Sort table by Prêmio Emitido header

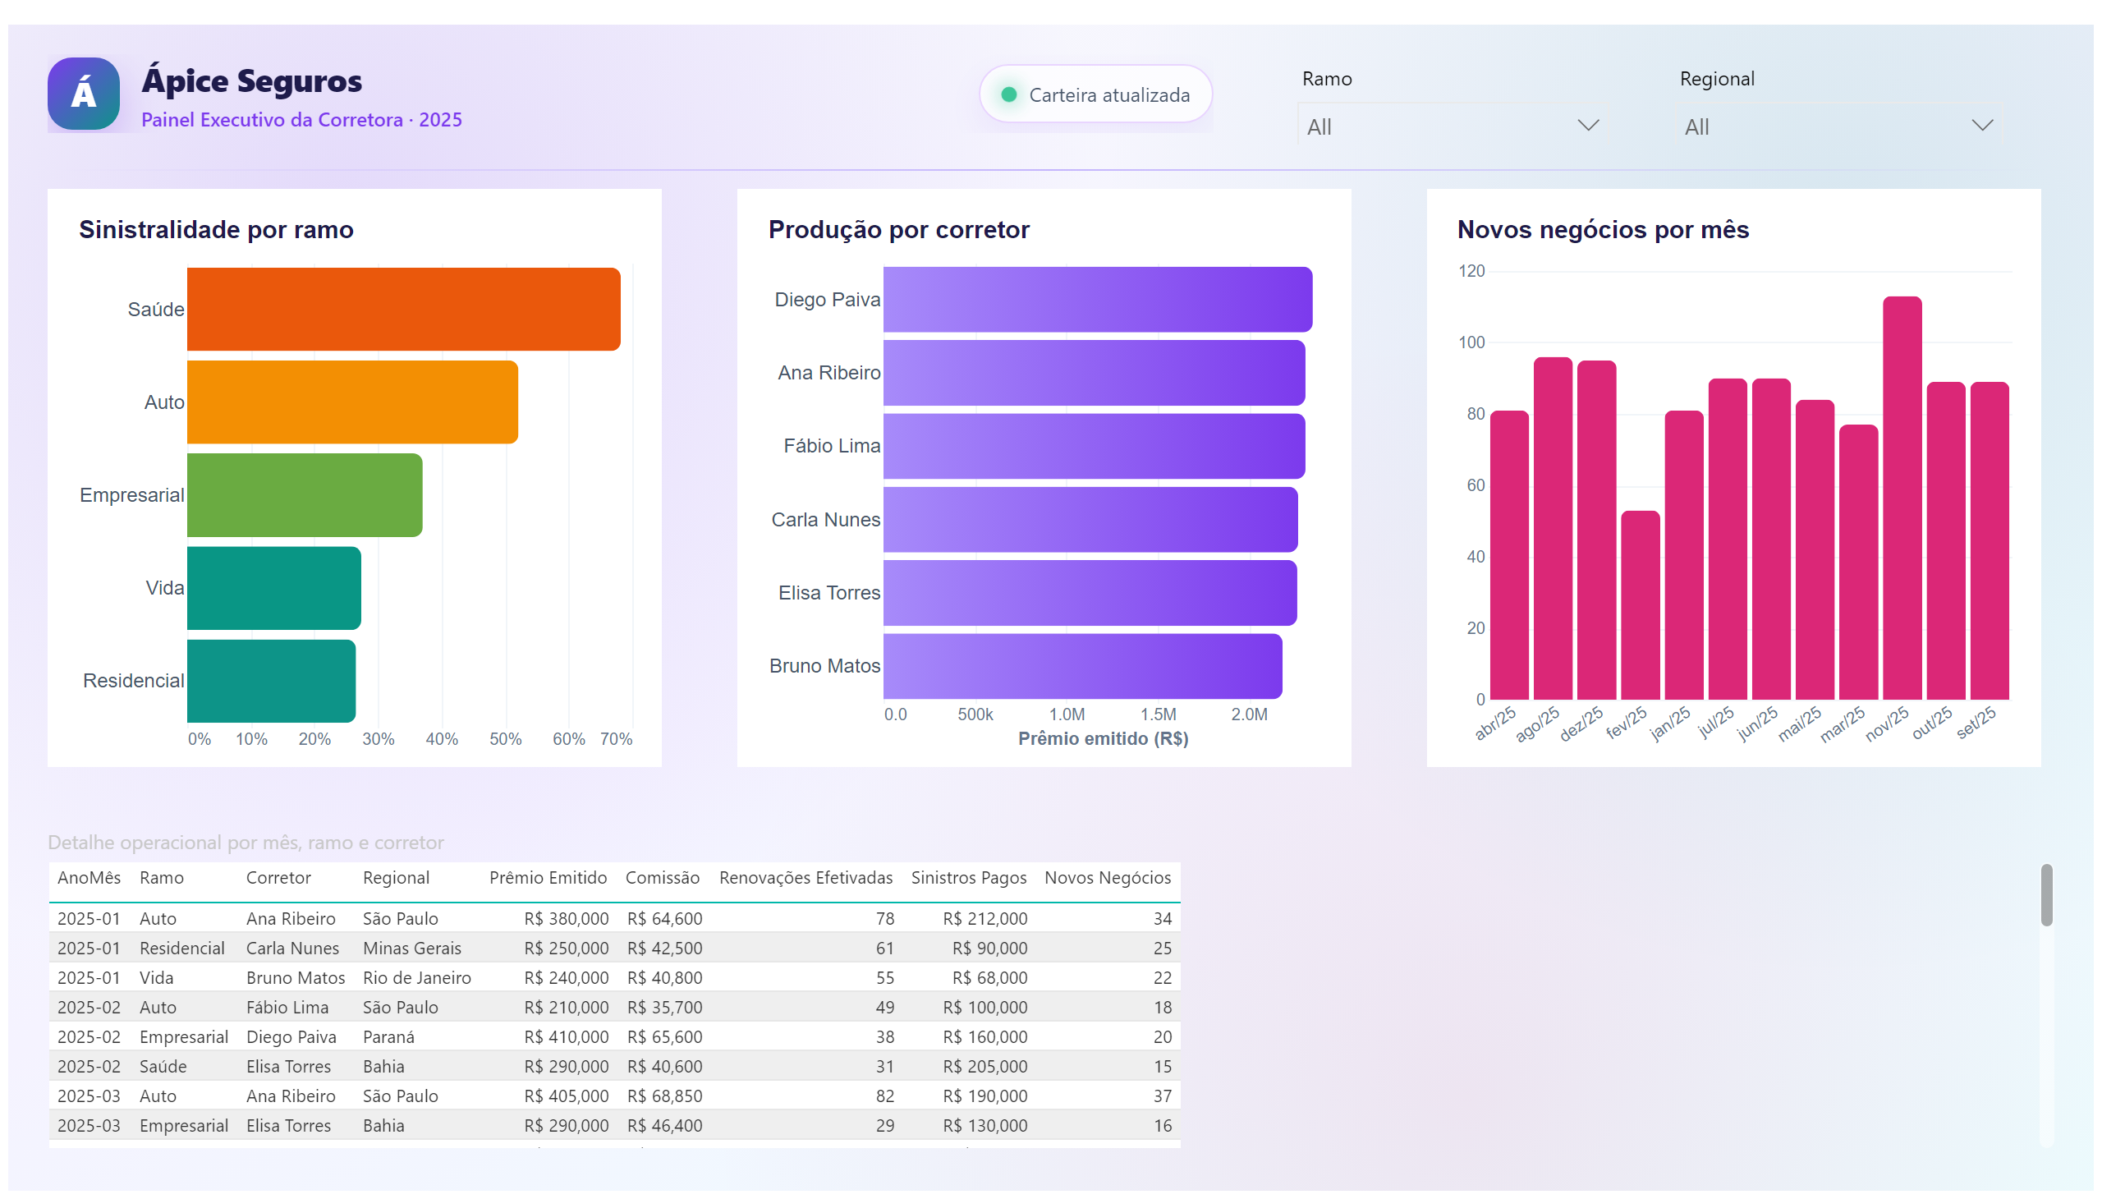548,878
